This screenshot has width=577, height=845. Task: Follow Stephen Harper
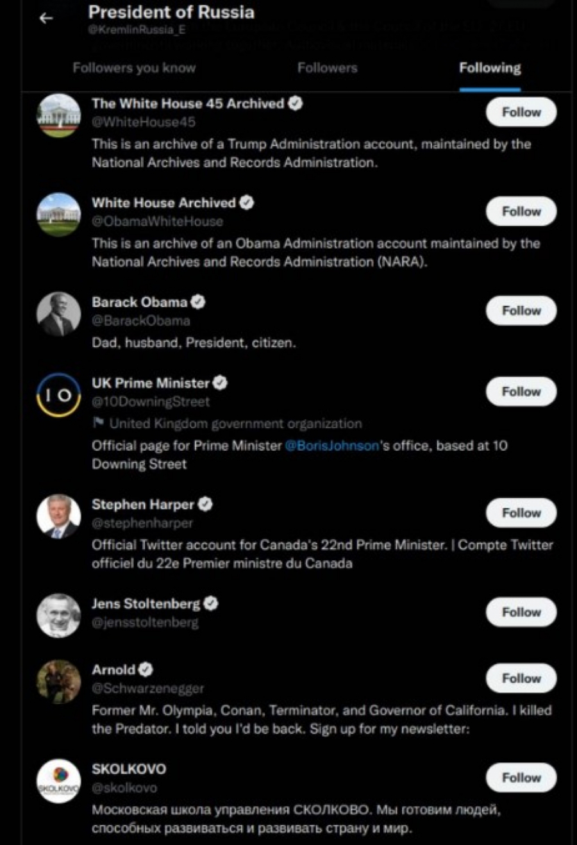tap(521, 513)
